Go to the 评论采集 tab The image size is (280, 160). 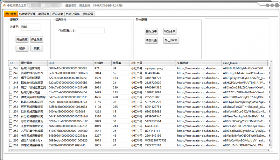[57, 14]
